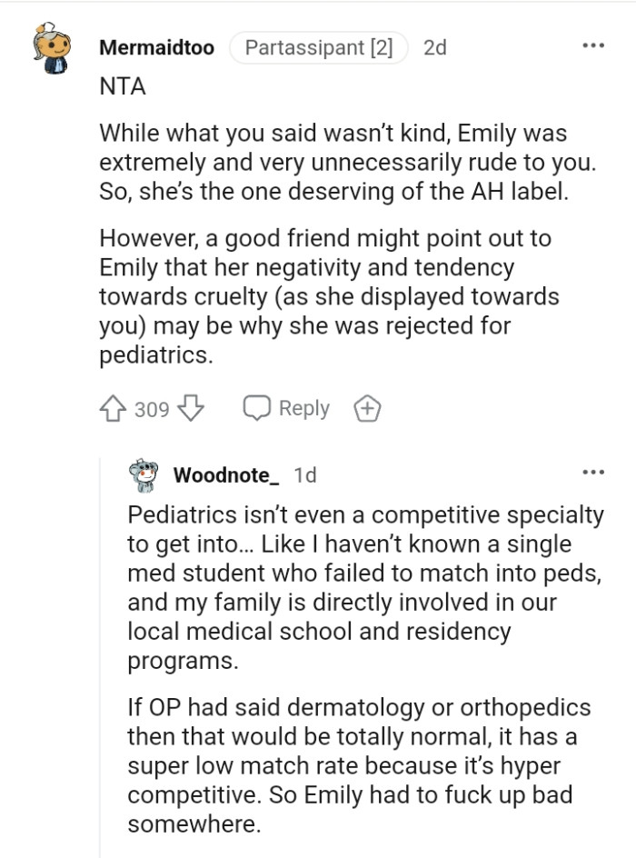Open Mermaidtoo's profile via username
Viewport: 636px width, 858px height.
pyautogui.click(x=155, y=48)
